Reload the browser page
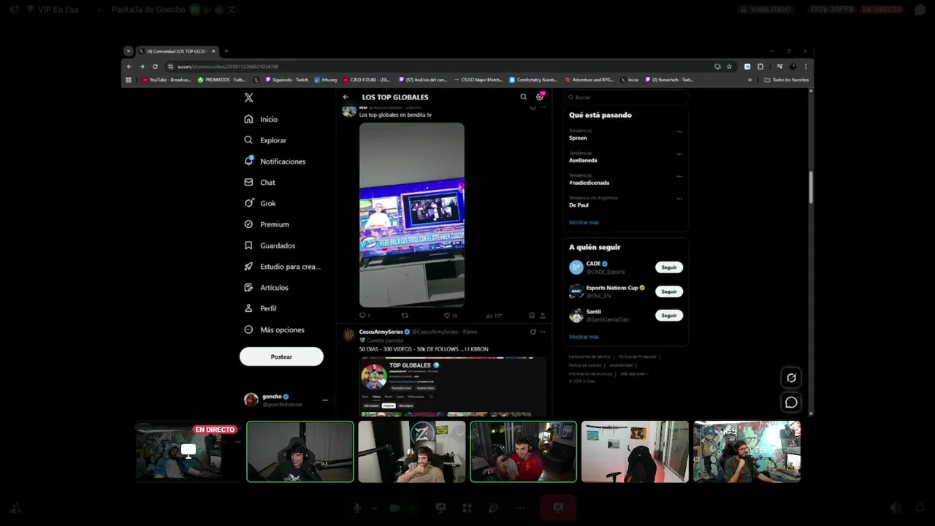 pyautogui.click(x=155, y=66)
